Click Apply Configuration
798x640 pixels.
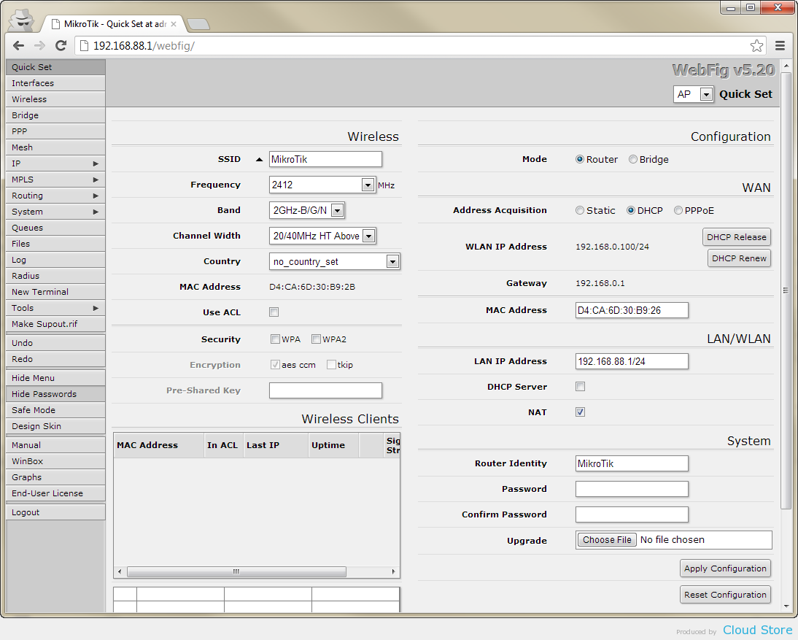tap(725, 568)
